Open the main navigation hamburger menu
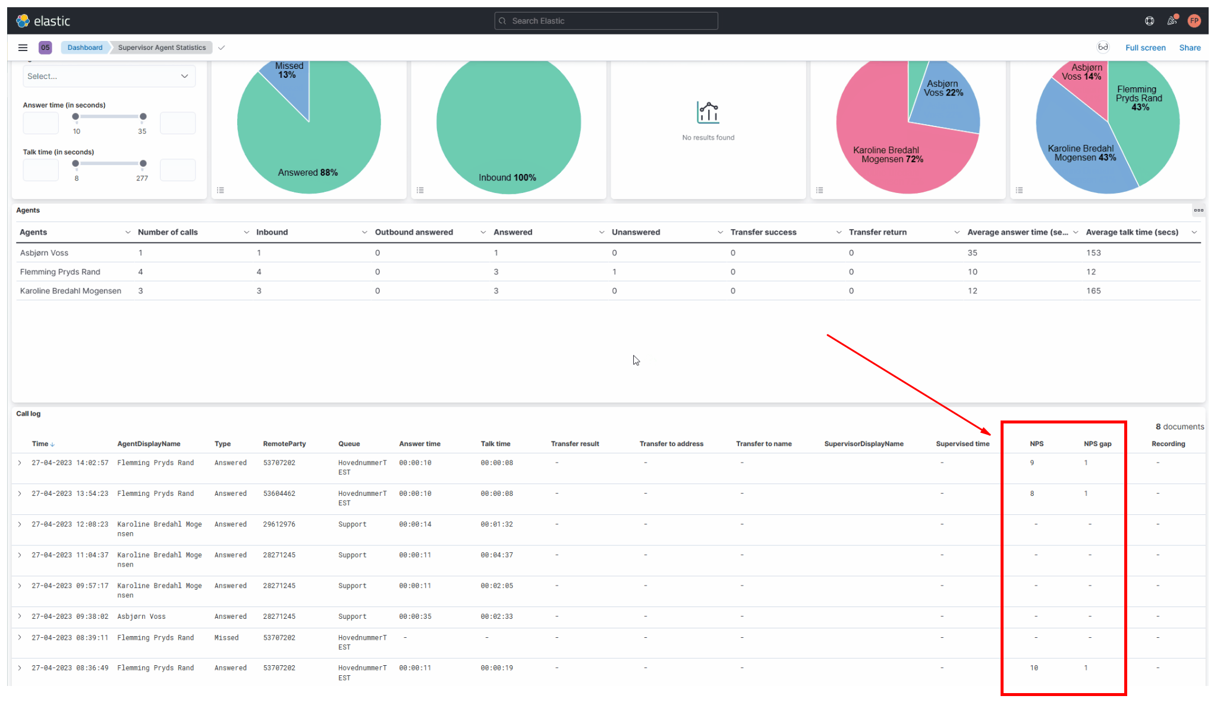The height and width of the screenshot is (702, 1214). tap(23, 48)
